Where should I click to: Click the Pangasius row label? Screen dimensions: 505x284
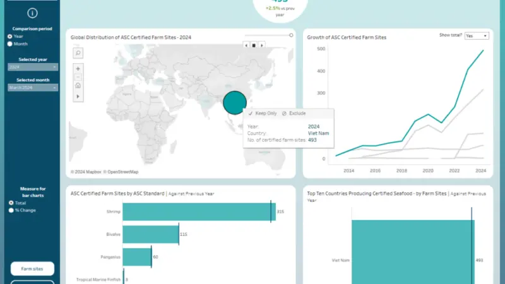[x=110, y=257]
